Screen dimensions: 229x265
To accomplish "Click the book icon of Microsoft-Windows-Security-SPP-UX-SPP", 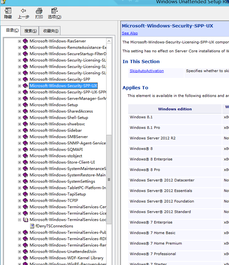I will pos(25,92).
